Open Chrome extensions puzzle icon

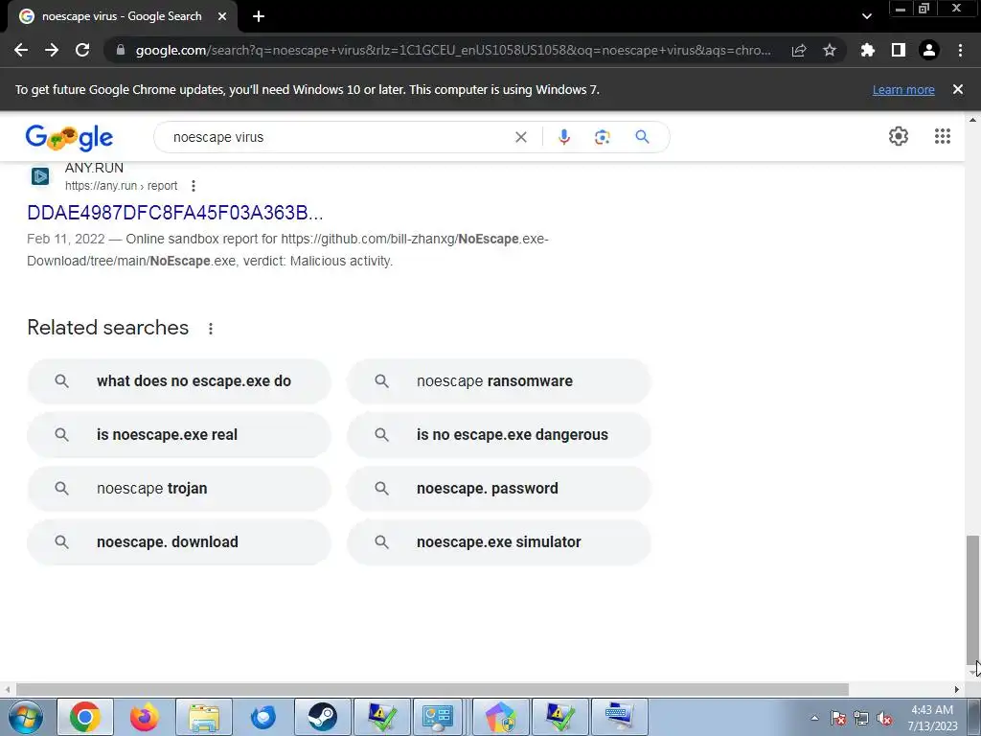tap(868, 50)
